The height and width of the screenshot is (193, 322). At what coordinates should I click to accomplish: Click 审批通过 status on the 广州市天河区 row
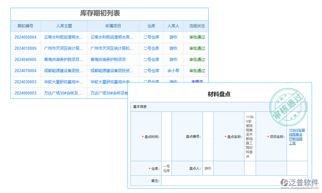pyautogui.click(x=196, y=48)
